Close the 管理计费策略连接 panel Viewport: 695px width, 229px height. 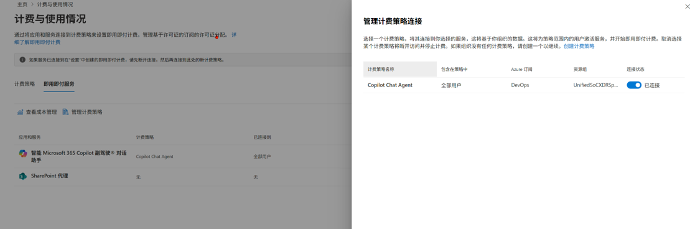click(x=687, y=6)
